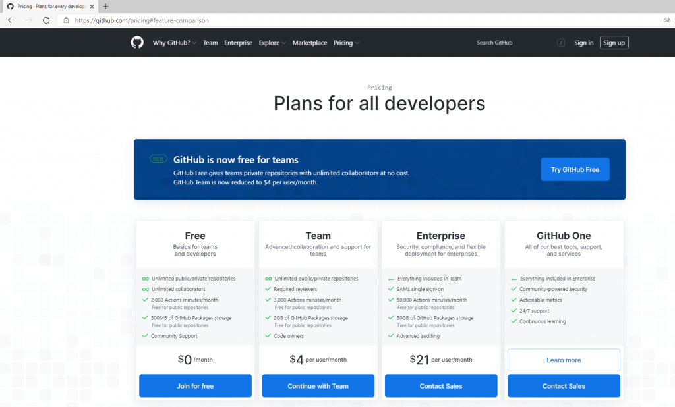
Task: Click Sign in link
Action: pyautogui.click(x=583, y=43)
